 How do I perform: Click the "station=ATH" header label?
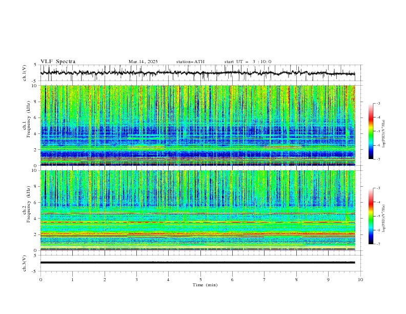[x=190, y=62]
